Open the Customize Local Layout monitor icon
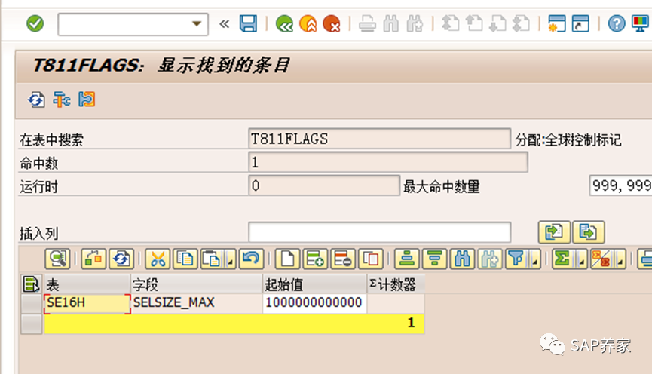This screenshot has width=652, height=374. coord(641,23)
